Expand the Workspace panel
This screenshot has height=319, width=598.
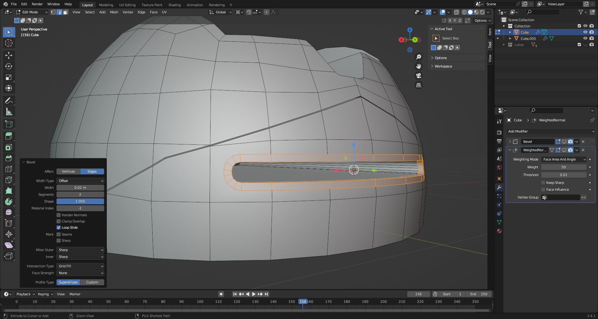443,66
